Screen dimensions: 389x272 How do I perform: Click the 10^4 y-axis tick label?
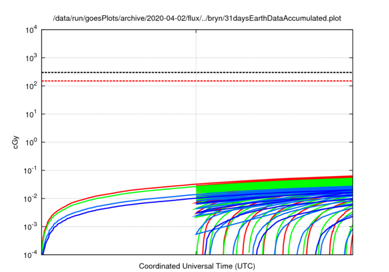pos(32,30)
